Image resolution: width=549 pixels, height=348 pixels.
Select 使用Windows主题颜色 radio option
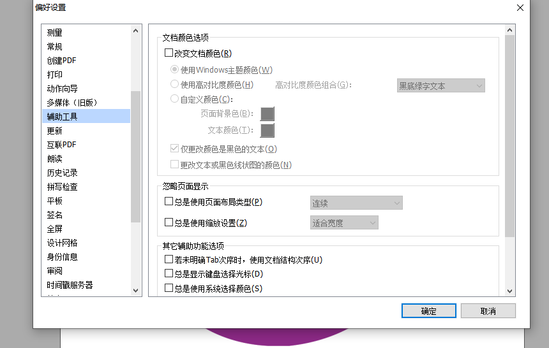click(x=174, y=69)
